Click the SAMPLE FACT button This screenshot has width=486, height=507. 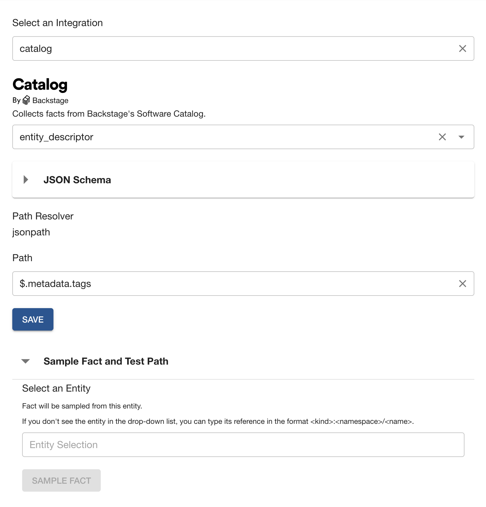(61, 480)
